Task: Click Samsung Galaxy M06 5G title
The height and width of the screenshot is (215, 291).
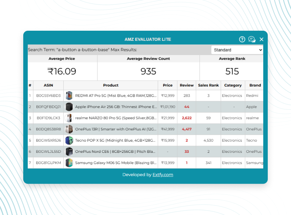Action: (x=116, y=163)
